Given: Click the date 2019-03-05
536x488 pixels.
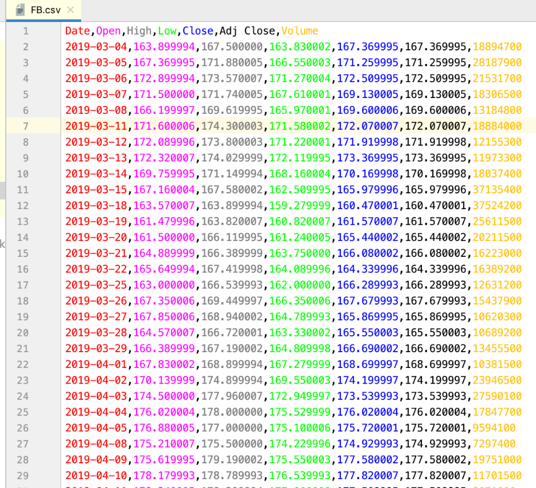Looking at the screenshot, I should coord(96,62).
